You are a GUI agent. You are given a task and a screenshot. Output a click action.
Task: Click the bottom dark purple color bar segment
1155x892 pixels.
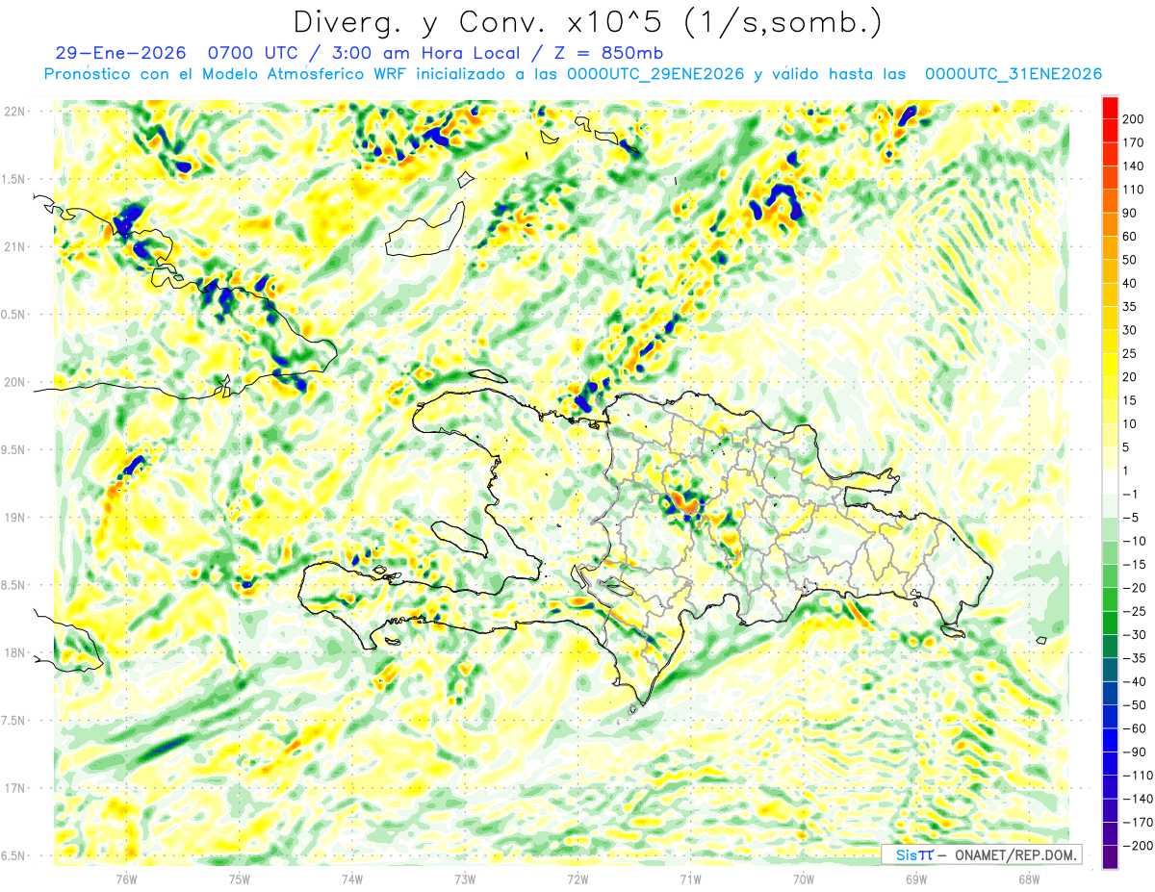pos(1110,858)
